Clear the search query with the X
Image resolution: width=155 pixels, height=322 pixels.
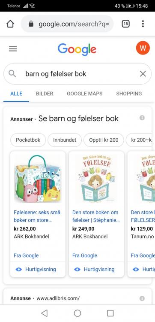click(x=143, y=74)
